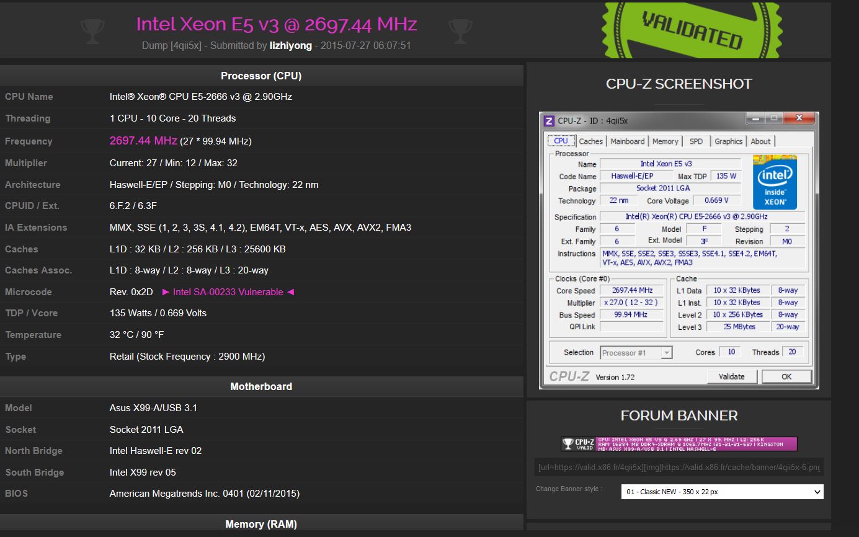Click the forum banner URL code field

pos(679,468)
